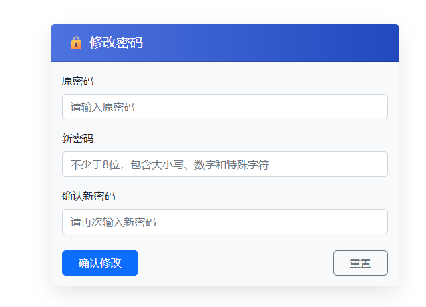Image resolution: width=426 pixels, height=307 pixels.
Task: Click the new password field with 不少于8位 hint
Action: pyautogui.click(x=224, y=164)
